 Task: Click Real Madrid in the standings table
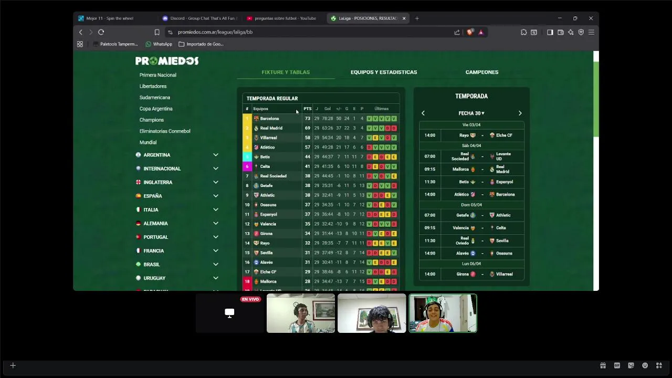(271, 128)
